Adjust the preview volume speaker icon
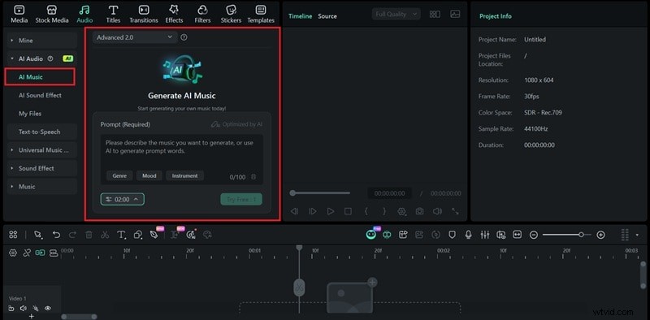This screenshot has height=320, width=650. tap(437, 211)
